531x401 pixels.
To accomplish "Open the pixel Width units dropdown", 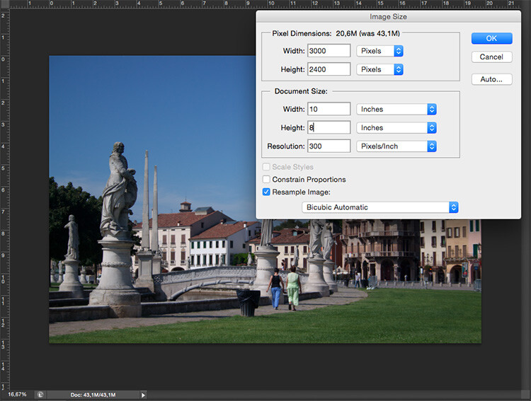I will (379, 51).
